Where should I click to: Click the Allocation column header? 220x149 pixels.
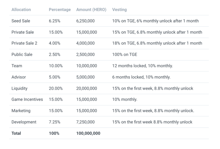(21, 10)
